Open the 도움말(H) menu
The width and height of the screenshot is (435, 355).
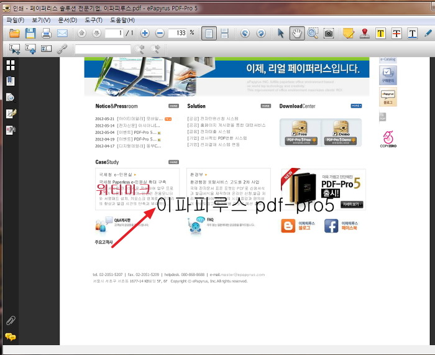[x=122, y=20]
